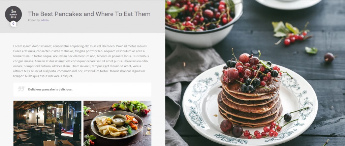Click the single green leaf on the dark table
345x146 pixels.
311,50
